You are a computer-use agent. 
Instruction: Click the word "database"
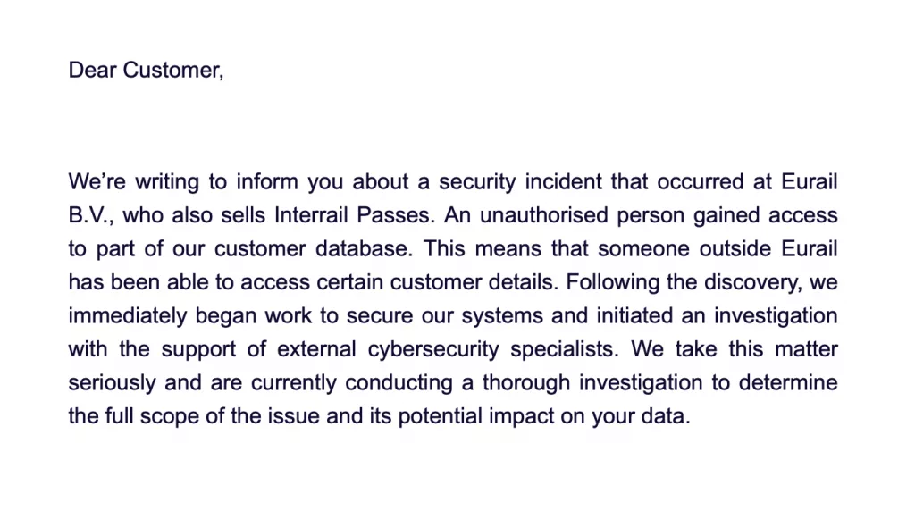click(367, 249)
